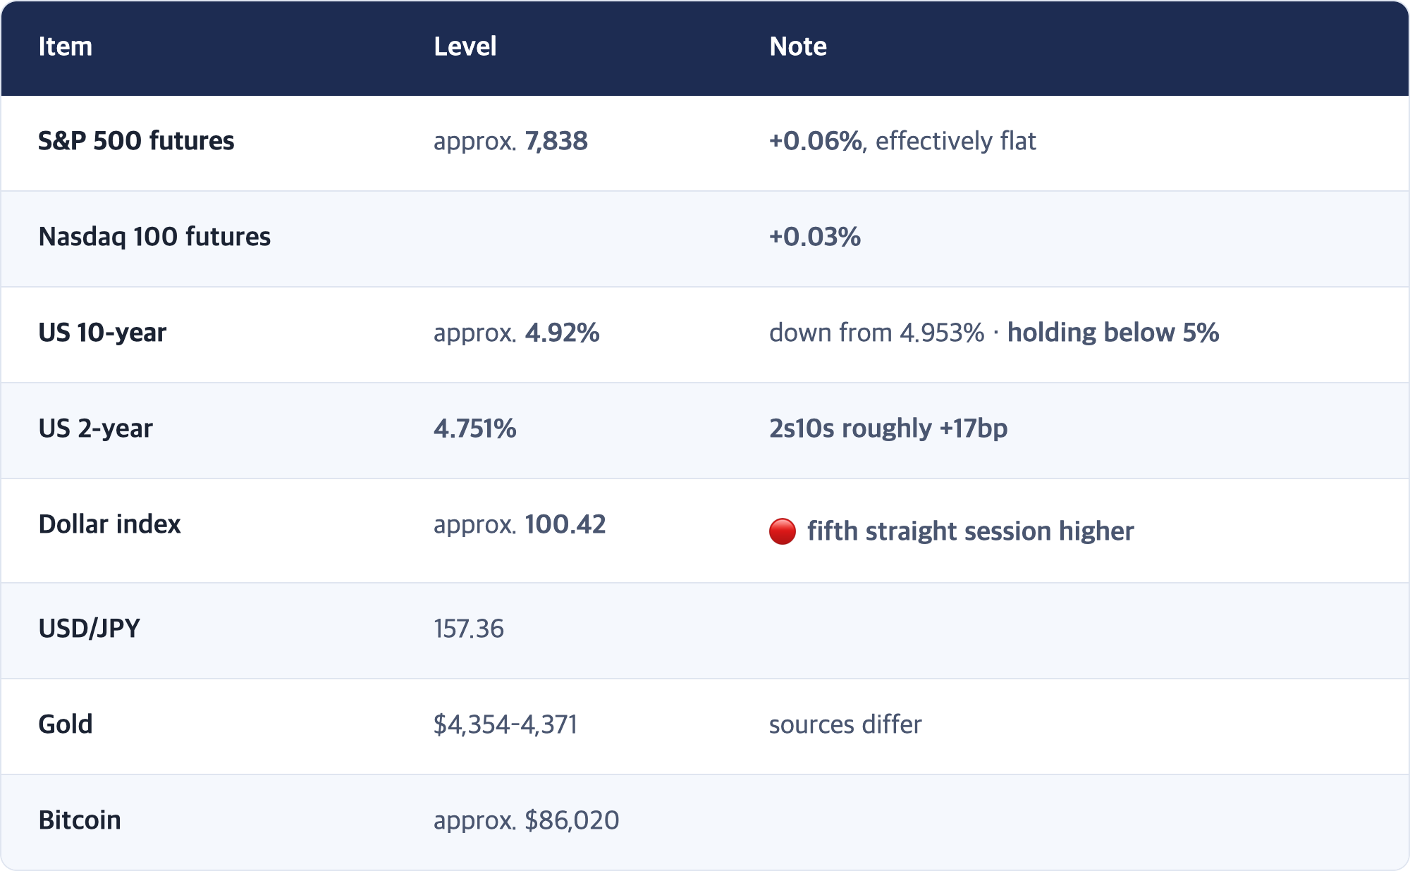Click the 'Bitcoin' row label

pyautogui.click(x=80, y=820)
